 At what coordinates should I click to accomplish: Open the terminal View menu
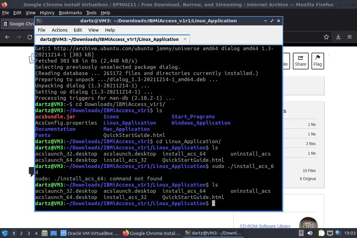(93, 30)
